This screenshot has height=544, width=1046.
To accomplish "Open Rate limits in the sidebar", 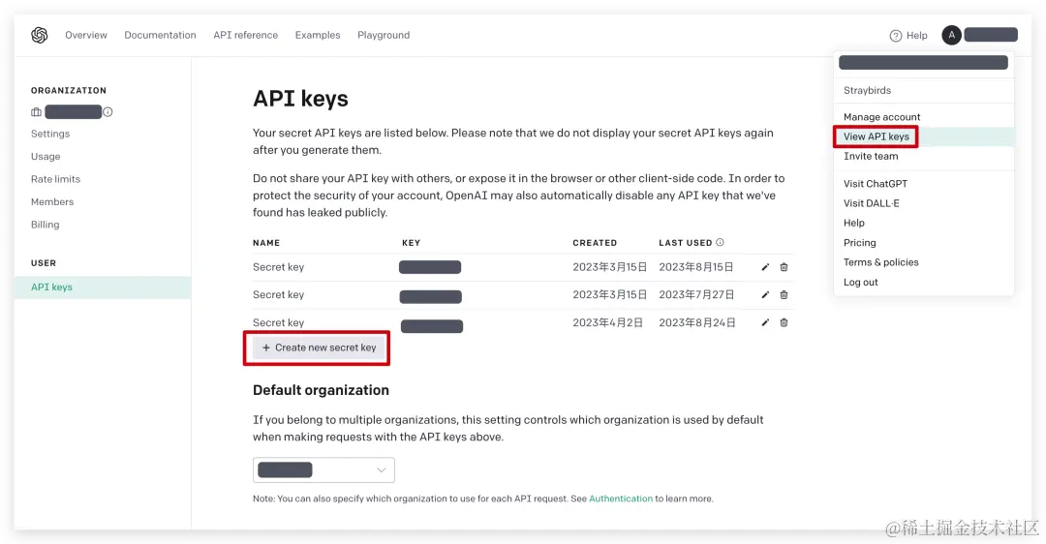I will 55,179.
